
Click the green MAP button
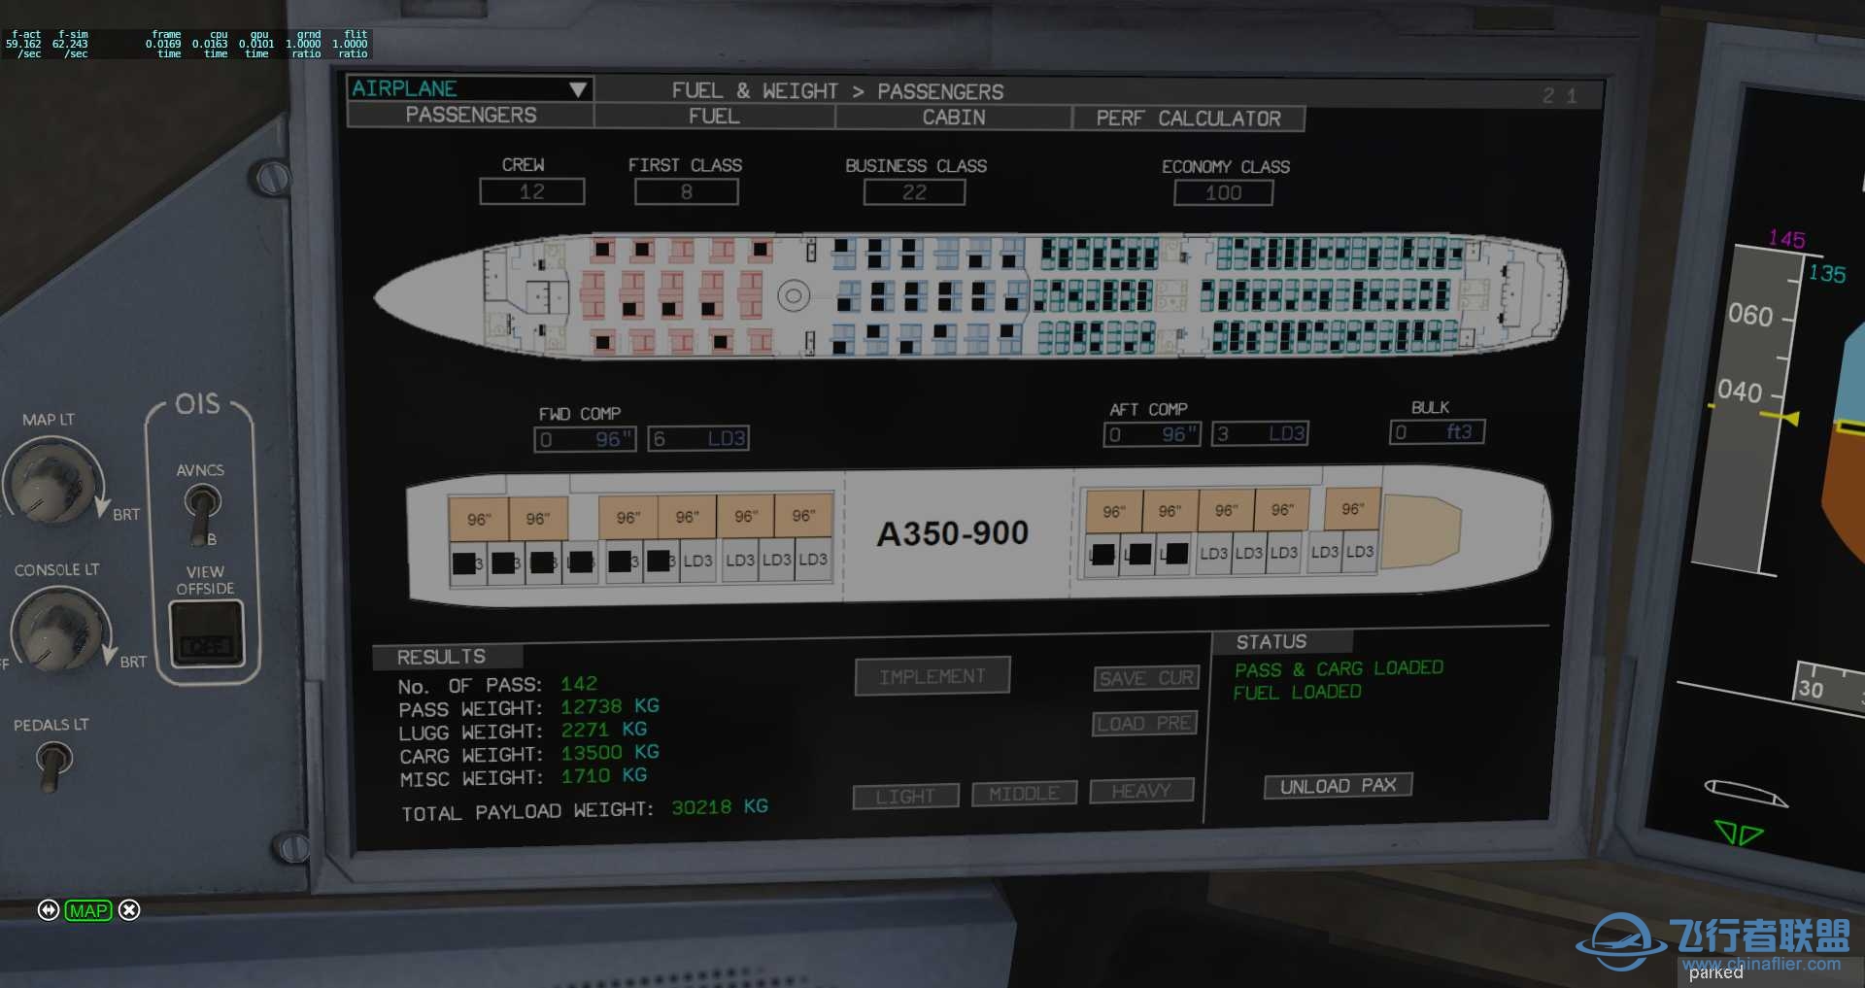[88, 910]
